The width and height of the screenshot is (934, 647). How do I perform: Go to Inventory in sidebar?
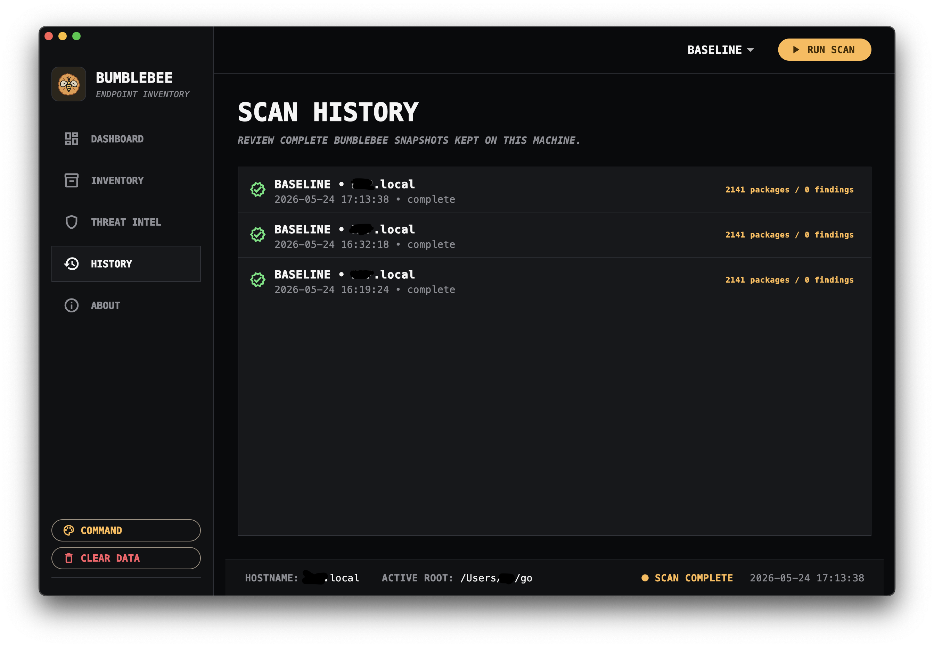click(x=126, y=180)
